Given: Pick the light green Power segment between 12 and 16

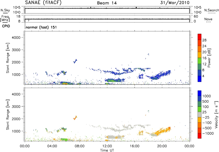Looking at the screenshot, I should pos(200,61).
